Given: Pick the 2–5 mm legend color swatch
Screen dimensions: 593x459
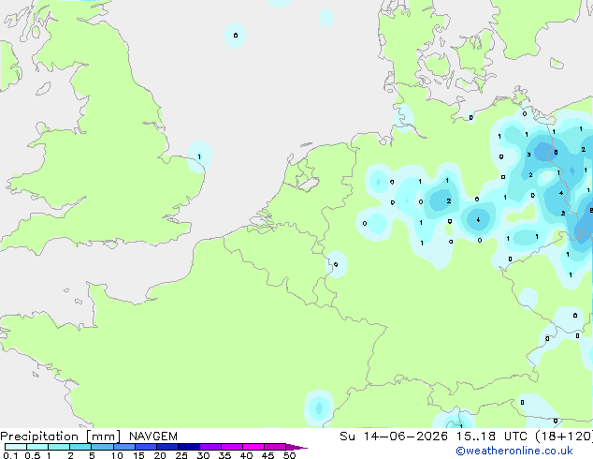Looking at the screenshot, I should coord(80,447).
